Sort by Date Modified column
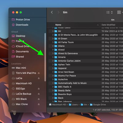123x123 pixels. (108, 25)
